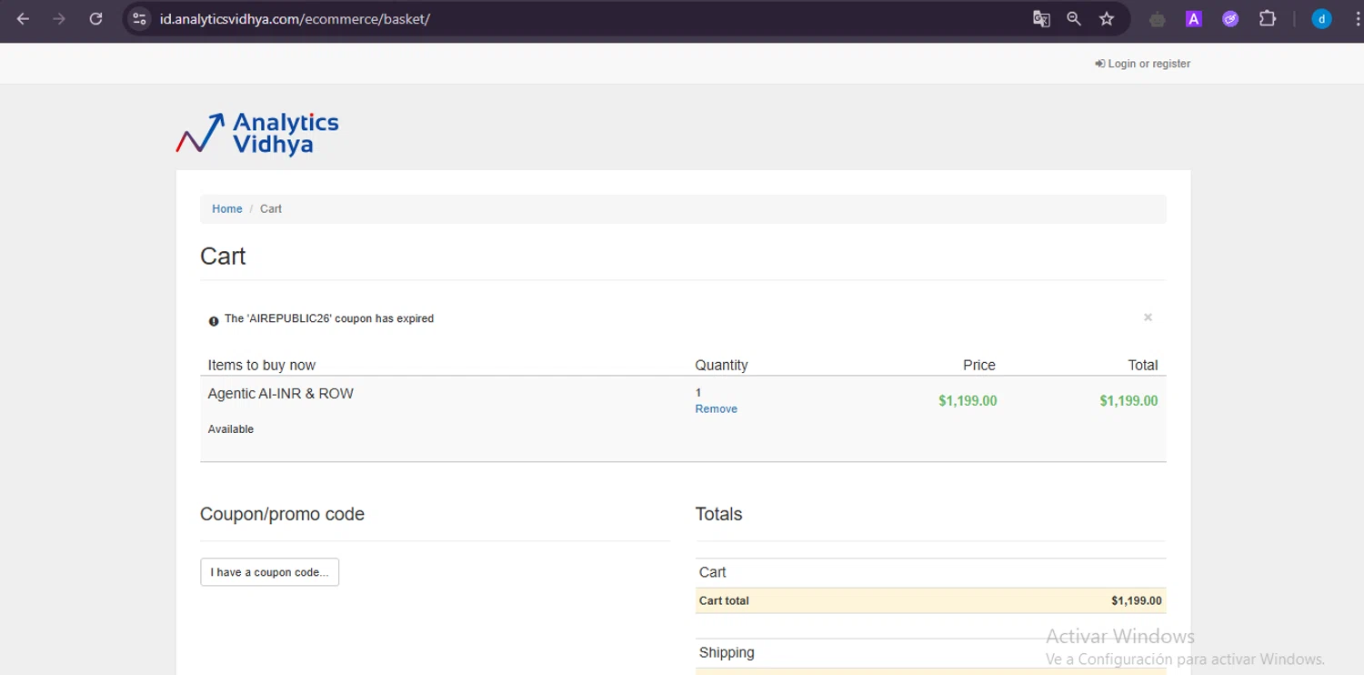Reload the page with the refresh icon
The image size is (1364, 675).
pos(95,19)
